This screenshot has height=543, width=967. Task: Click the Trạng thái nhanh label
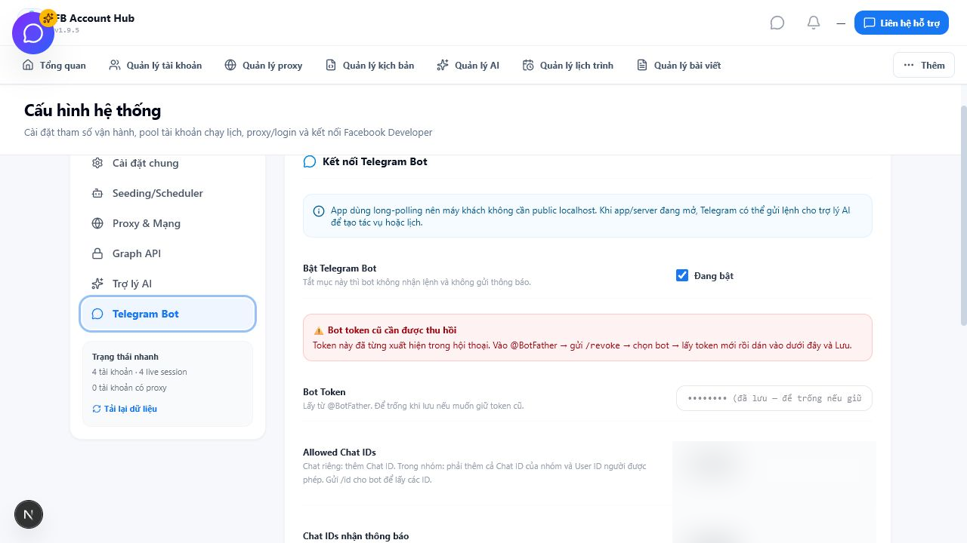pos(125,357)
